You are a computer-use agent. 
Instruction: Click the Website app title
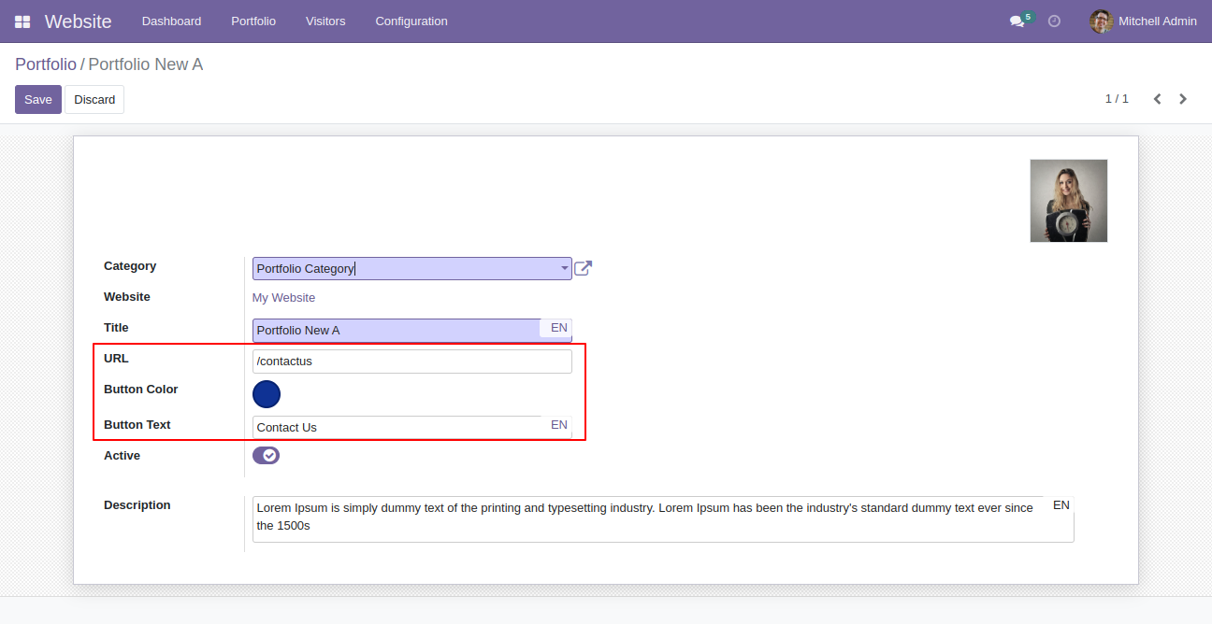coord(78,21)
